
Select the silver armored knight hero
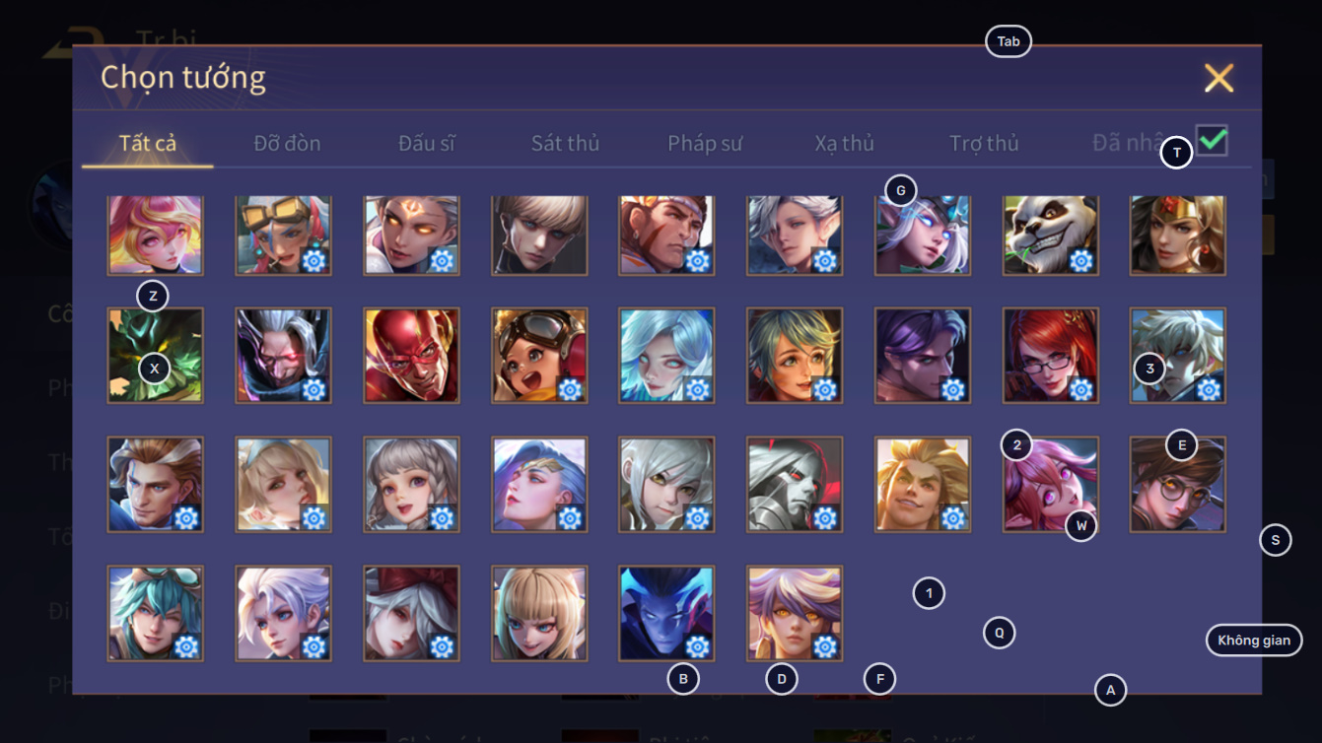pos(795,485)
